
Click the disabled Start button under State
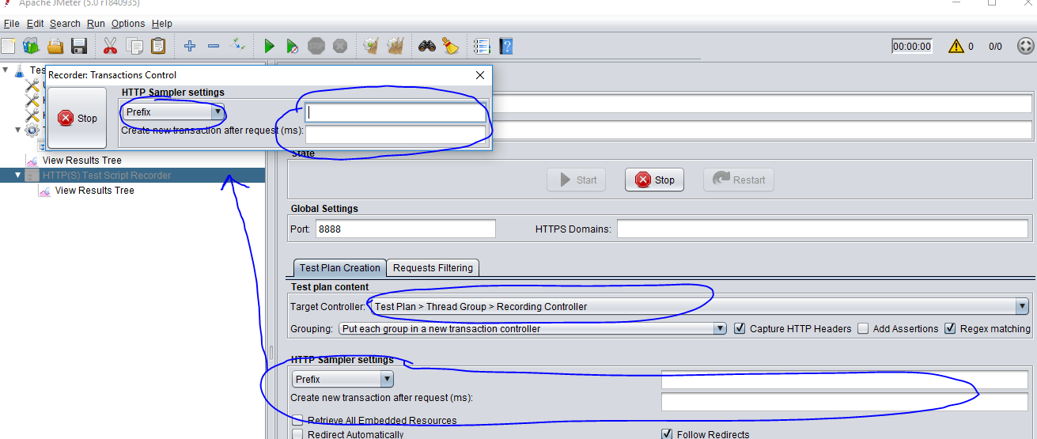[x=577, y=180]
